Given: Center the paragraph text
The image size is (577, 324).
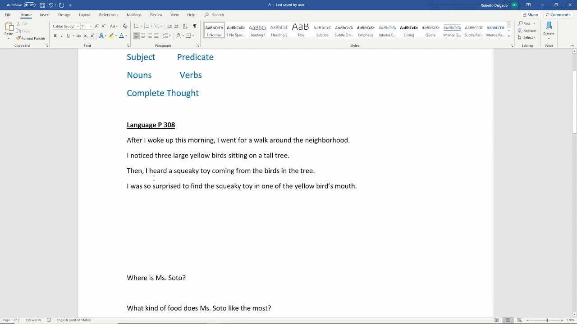Looking at the screenshot, I should click(143, 36).
